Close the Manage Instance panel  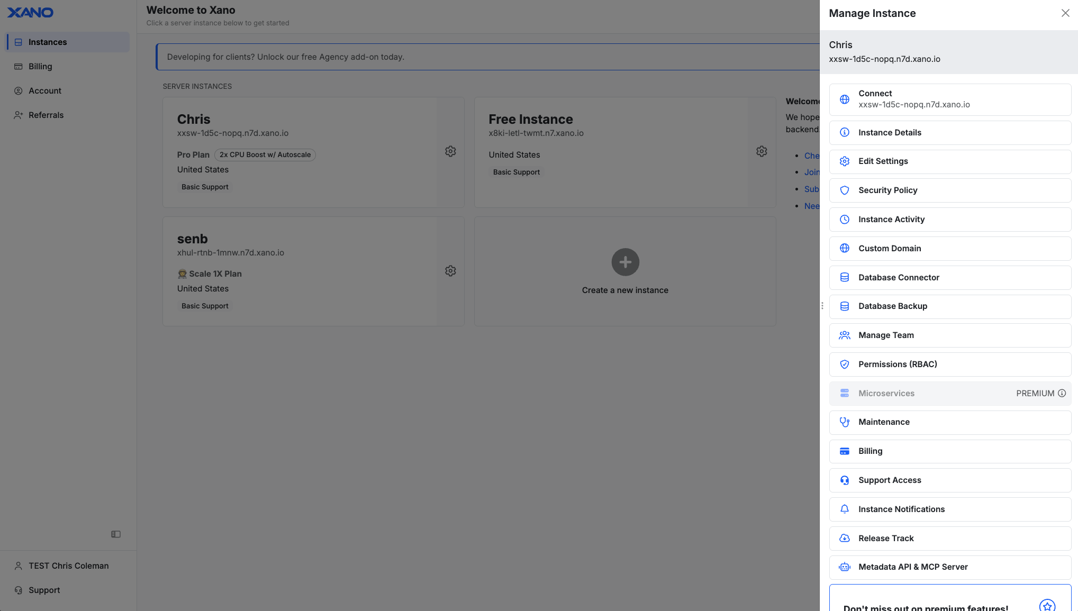tap(1065, 13)
